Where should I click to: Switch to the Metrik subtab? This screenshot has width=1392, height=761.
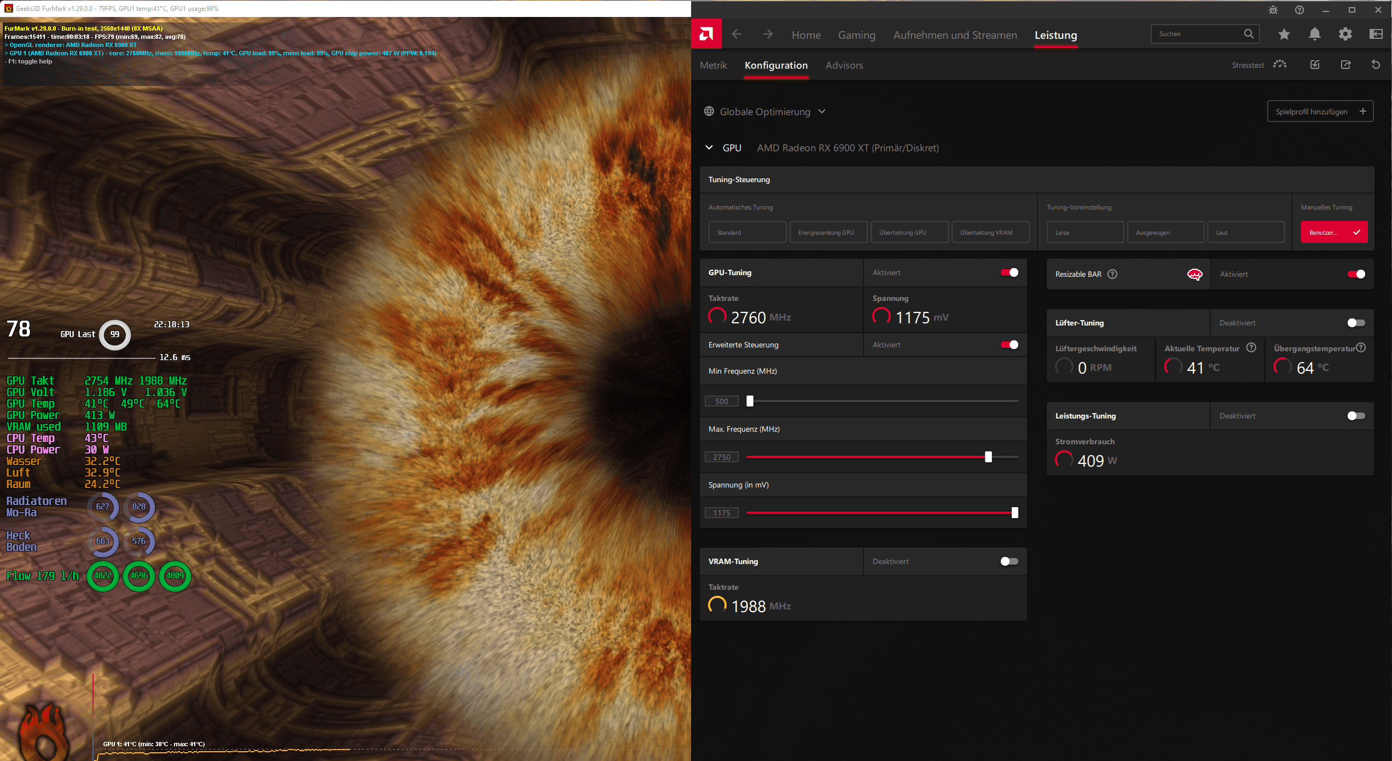click(x=714, y=65)
